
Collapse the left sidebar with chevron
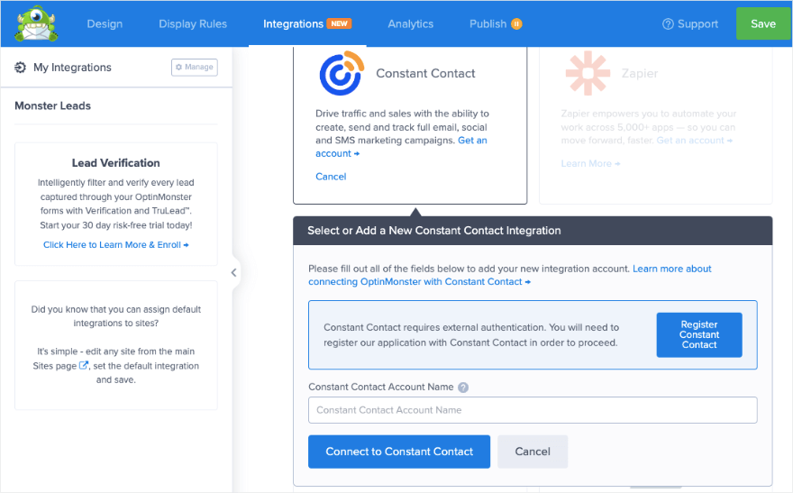point(233,272)
